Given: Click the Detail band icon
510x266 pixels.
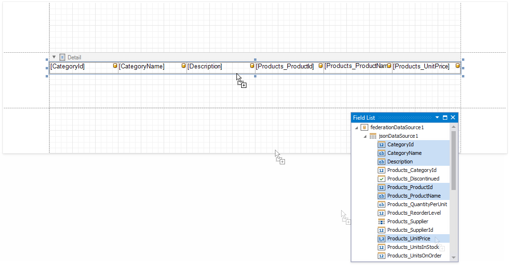Looking at the screenshot, I should (x=62, y=57).
